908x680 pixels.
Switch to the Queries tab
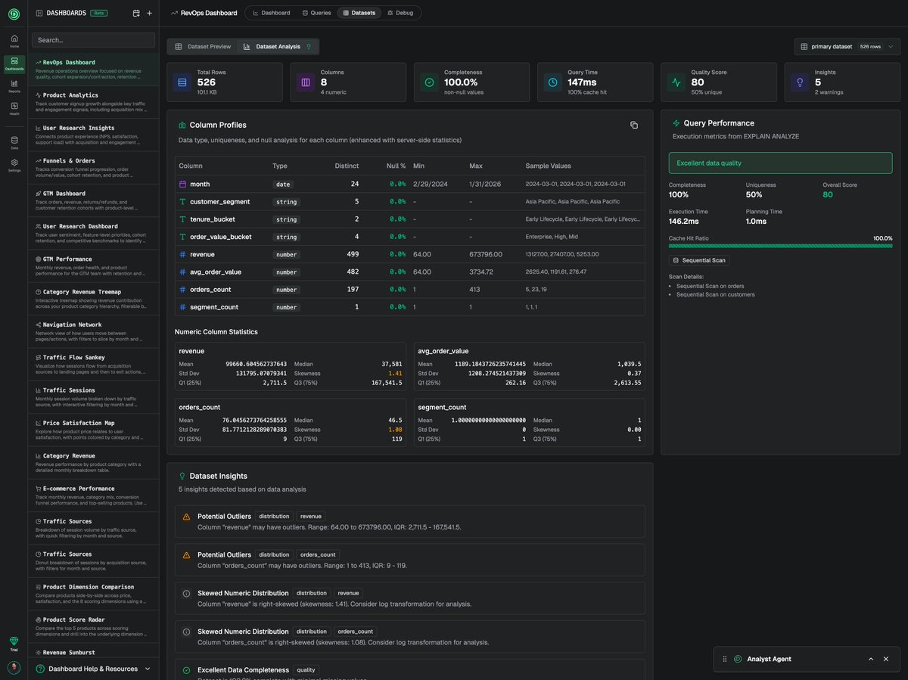tap(316, 13)
